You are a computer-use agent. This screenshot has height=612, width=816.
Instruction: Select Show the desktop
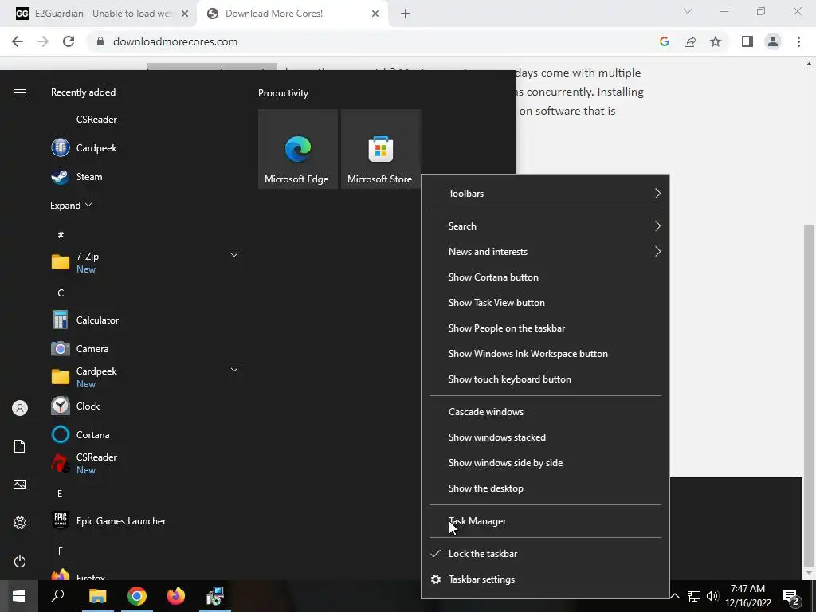545,488
